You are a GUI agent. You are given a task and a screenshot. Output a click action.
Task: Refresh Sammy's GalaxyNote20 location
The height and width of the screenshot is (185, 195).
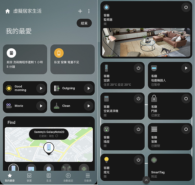57,136
